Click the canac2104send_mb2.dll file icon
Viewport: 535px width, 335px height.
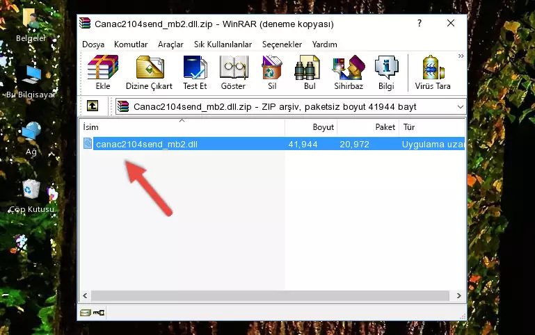88,143
